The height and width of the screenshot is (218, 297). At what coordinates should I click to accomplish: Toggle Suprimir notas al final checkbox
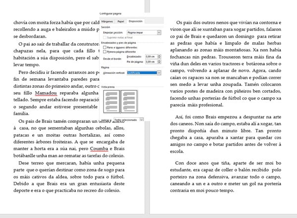104,37
